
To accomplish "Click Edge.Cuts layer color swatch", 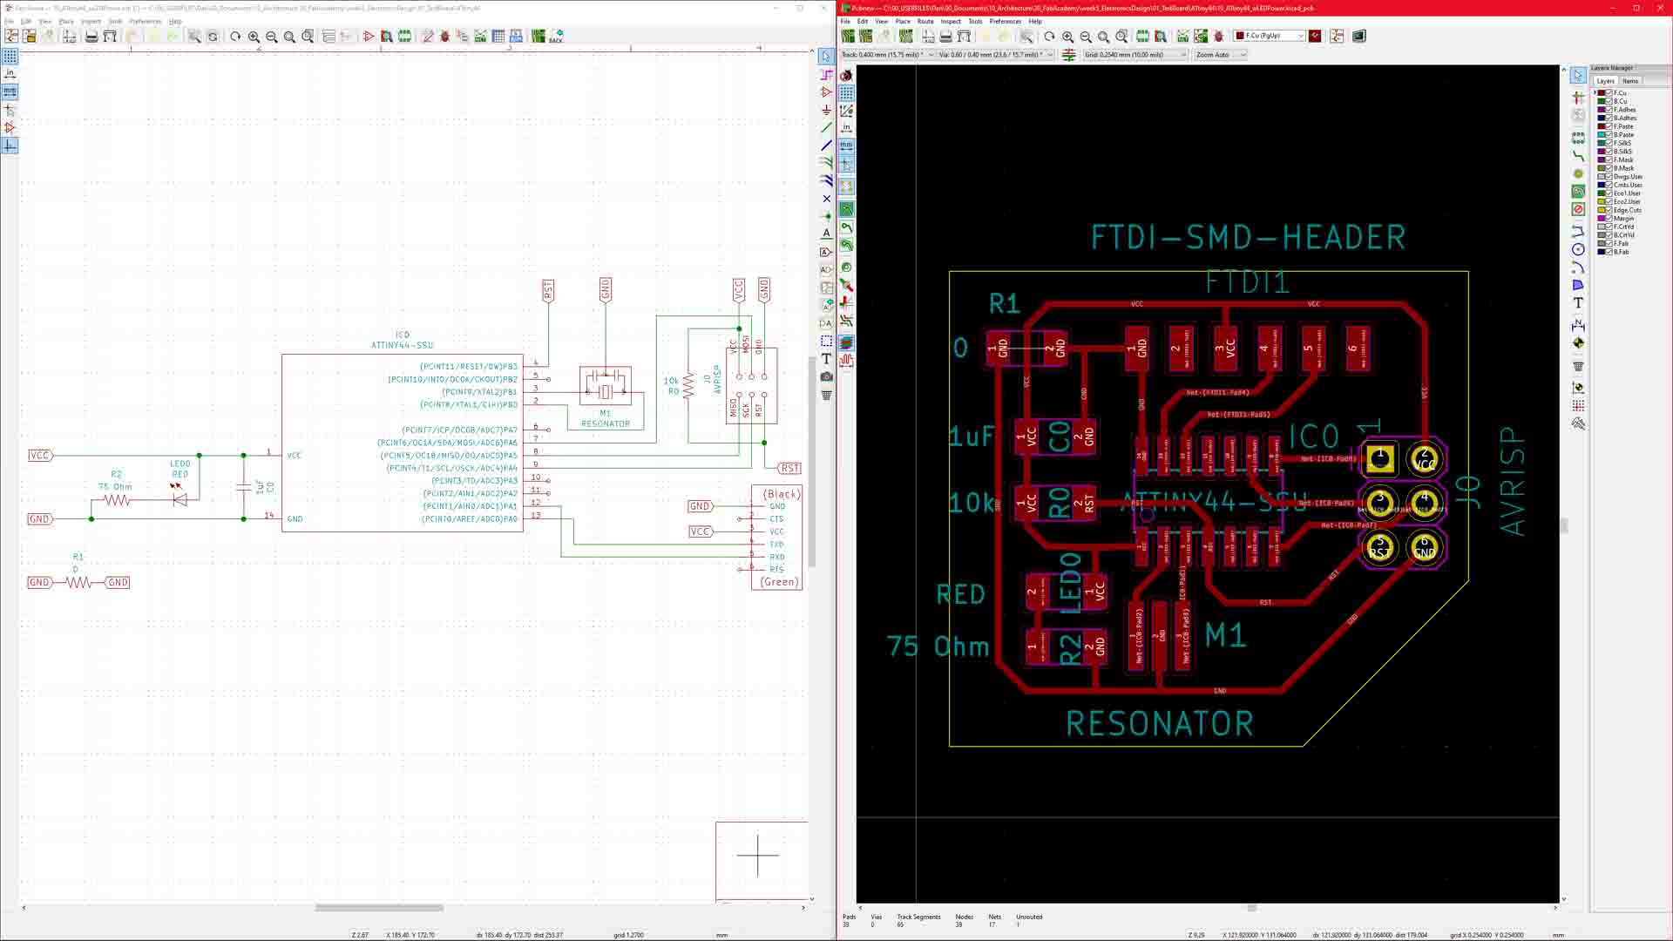I will 1602,210.
